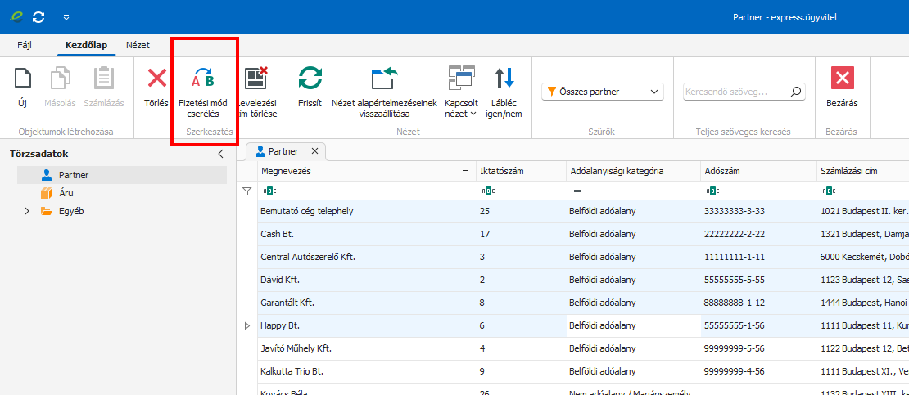Collapse the Törzsadatok side panel

(220, 154)
